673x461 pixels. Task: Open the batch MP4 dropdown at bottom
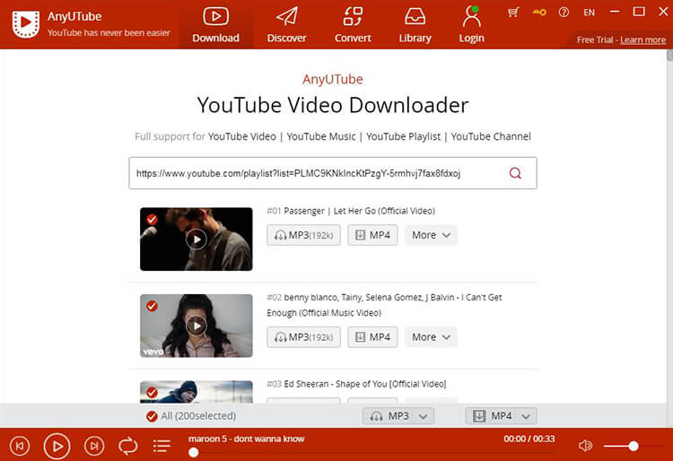[x=502, y=416]
